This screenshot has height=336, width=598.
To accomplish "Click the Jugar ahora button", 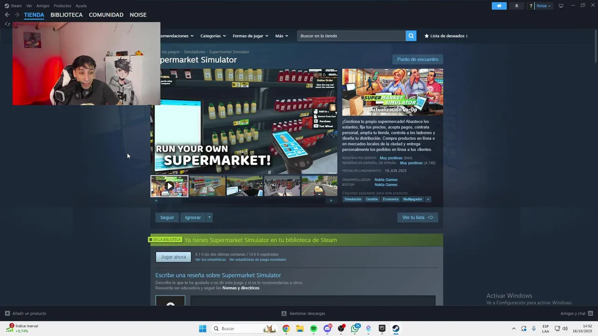I will tap(173, 257).
